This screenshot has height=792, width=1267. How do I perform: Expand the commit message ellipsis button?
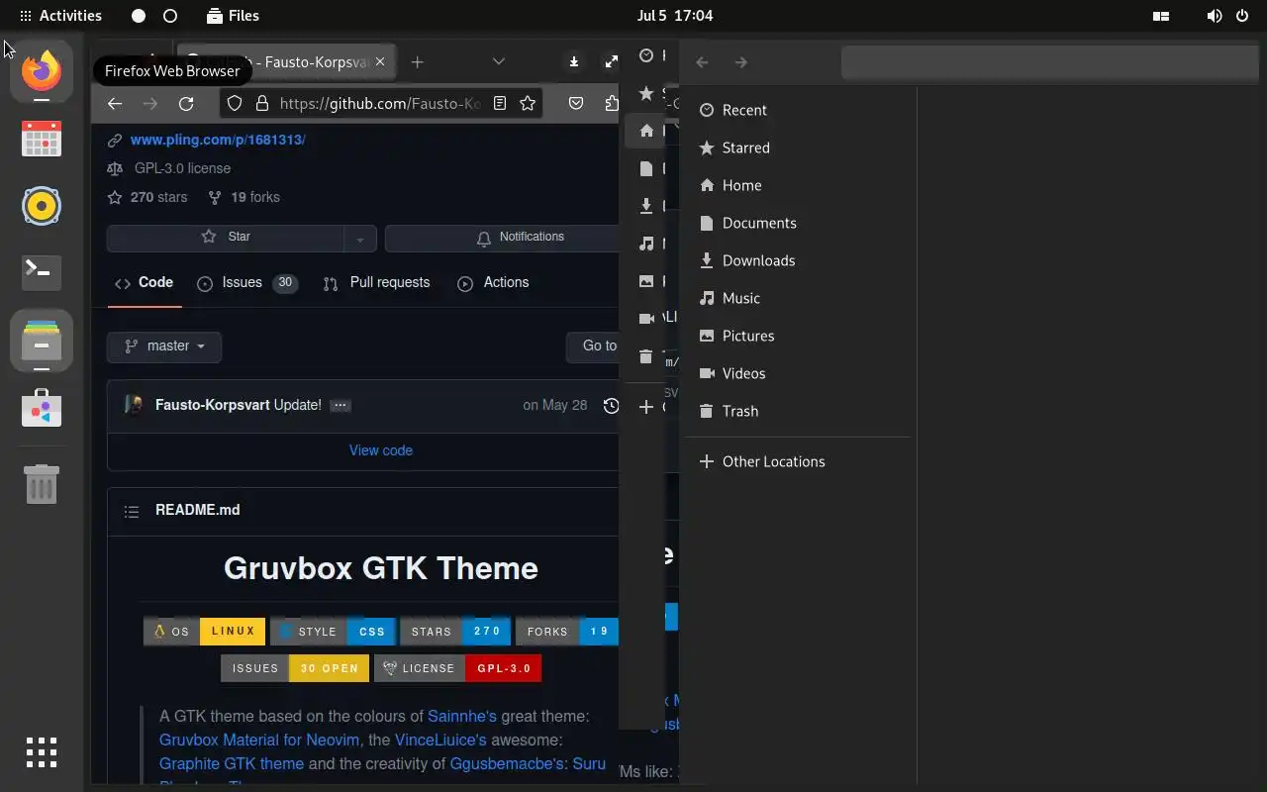pyautogui.click(x=341, y=405)
